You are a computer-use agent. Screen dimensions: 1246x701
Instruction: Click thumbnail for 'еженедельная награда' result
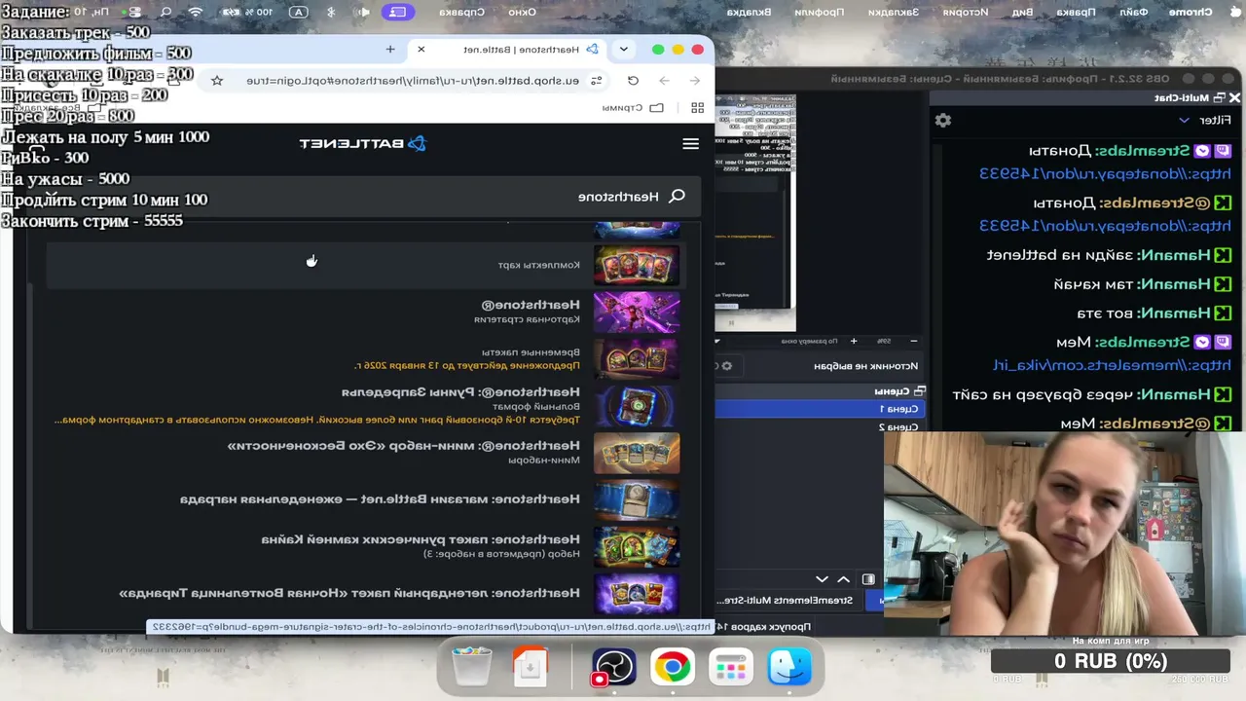pos(637,499)
